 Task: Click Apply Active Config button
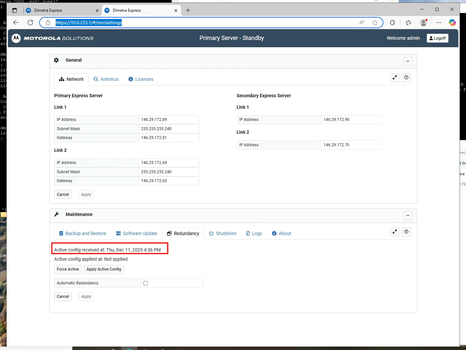(104, 269)
